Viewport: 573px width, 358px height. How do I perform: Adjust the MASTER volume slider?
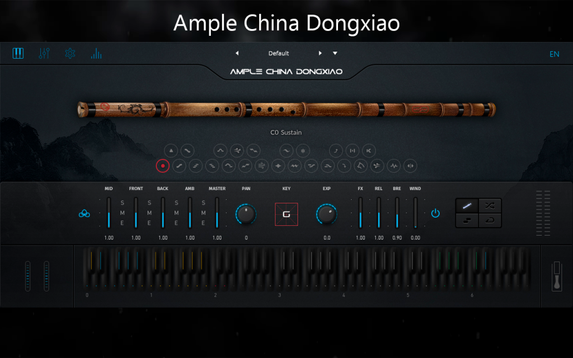tap(217, 213)
